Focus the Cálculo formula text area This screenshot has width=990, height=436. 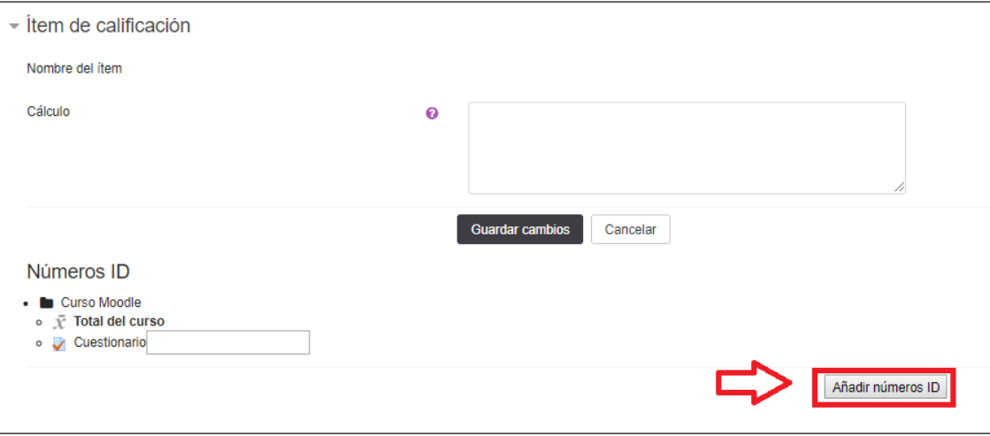pyautogui.click(x=686, y=147)
